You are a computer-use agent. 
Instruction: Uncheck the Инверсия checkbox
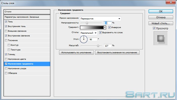[109, 27]
